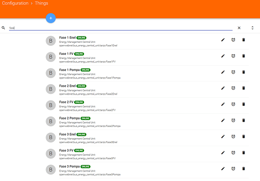This screenshot has height=181, width=260.
Task: Click the blue add thing plus button
Action: point(51,18)
